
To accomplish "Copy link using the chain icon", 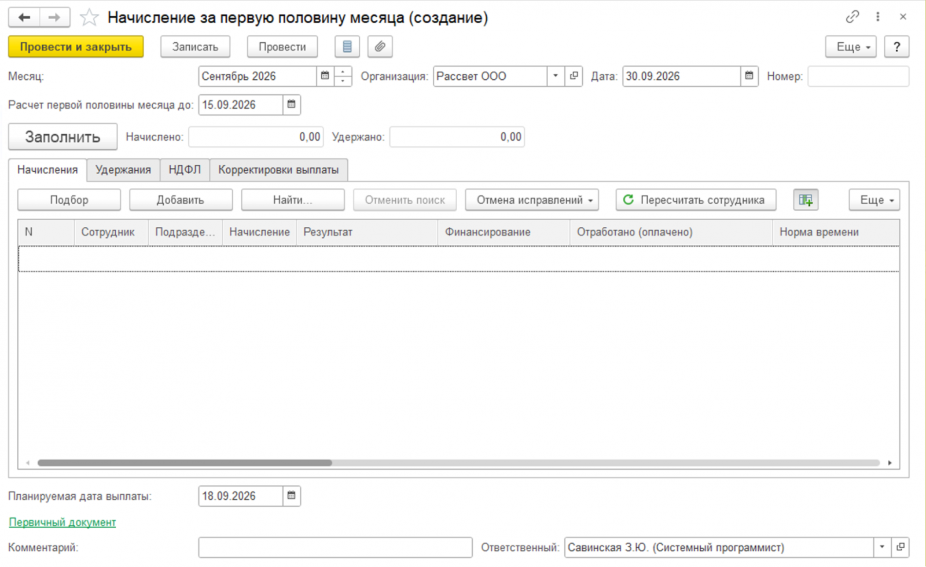I will (852, 17).
